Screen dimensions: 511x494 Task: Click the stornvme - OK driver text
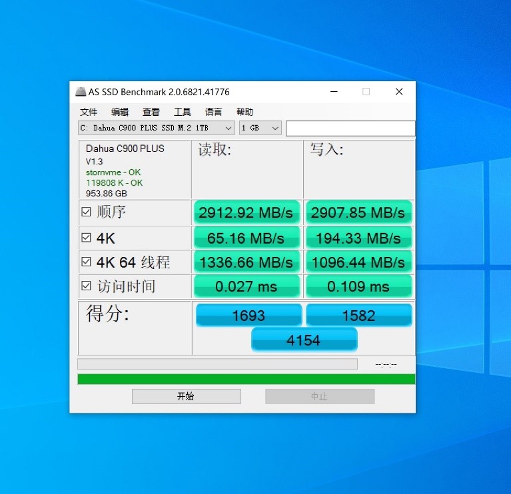(x=113, y=172)
